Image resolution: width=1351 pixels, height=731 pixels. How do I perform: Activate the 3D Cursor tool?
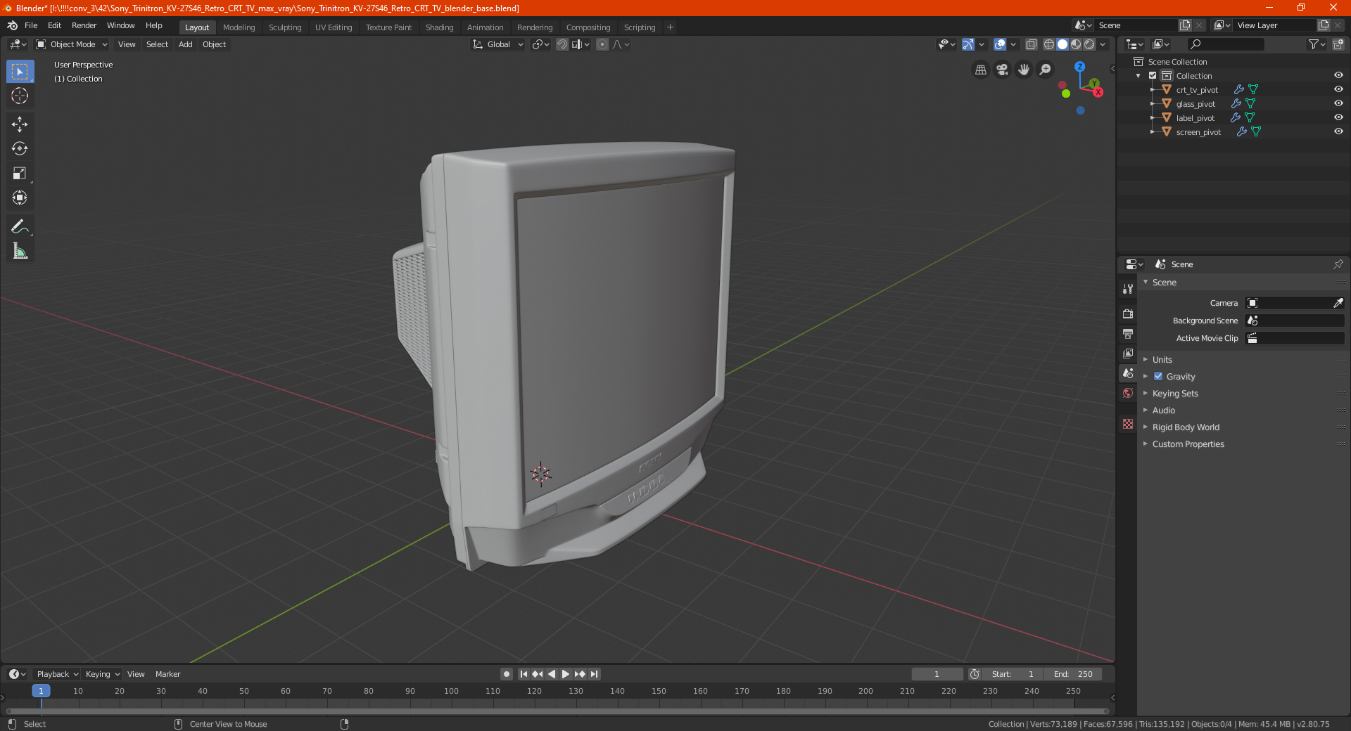(20, 96)
